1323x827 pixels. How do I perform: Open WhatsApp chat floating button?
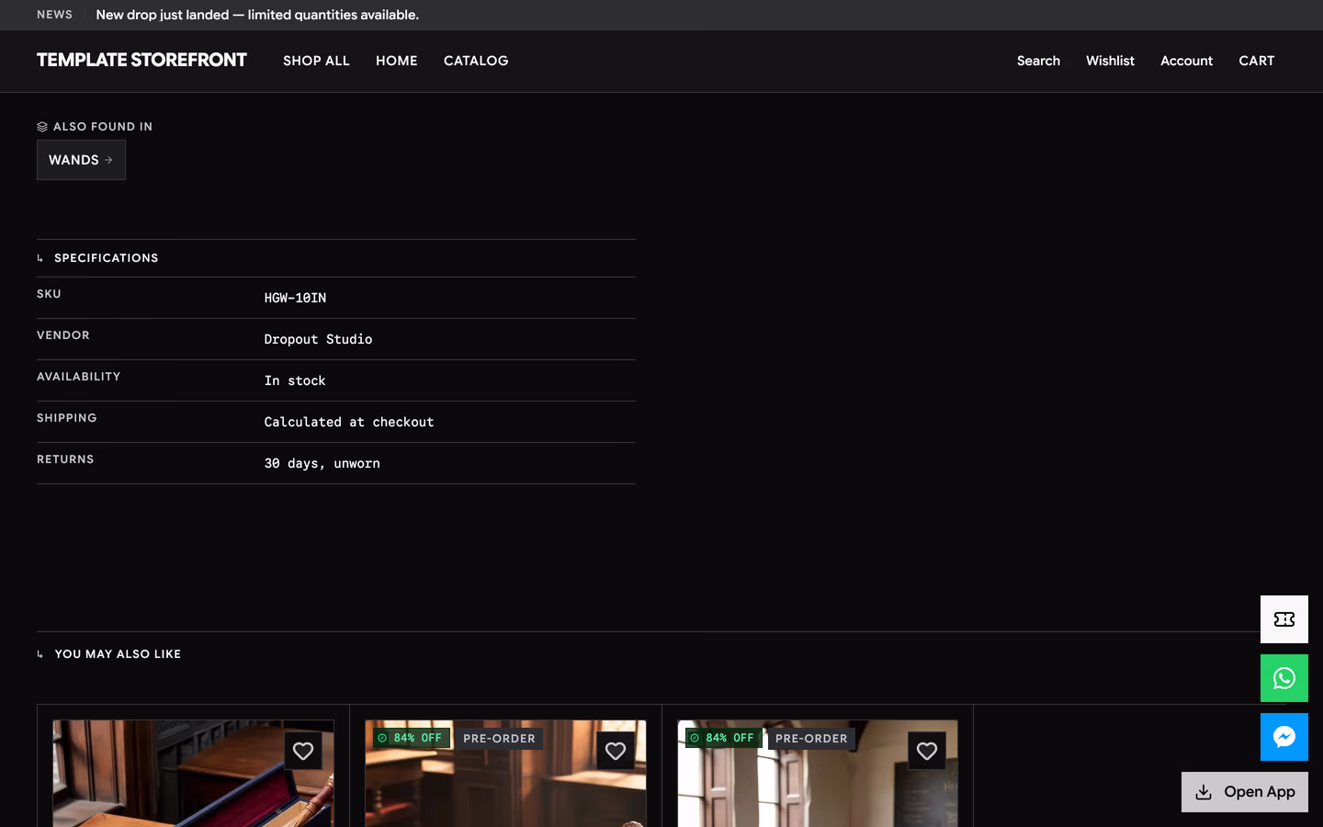[x=1284, y=678]
